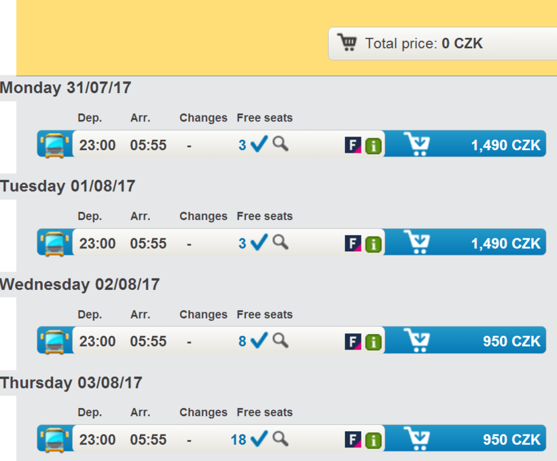Click the blue checkmark on Monday's row
557x461 pixels.
[259, 144]
